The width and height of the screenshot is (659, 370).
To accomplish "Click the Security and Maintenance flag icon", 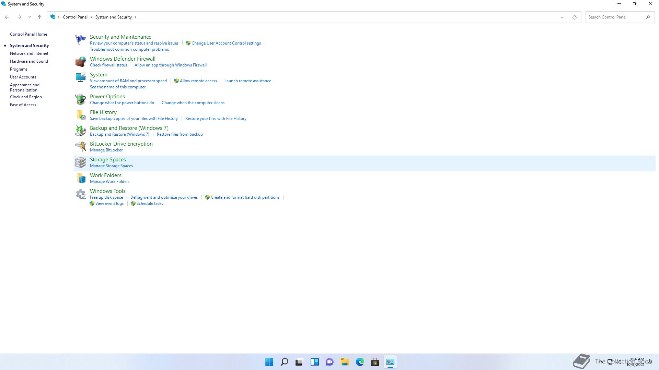I will [81, 40].
